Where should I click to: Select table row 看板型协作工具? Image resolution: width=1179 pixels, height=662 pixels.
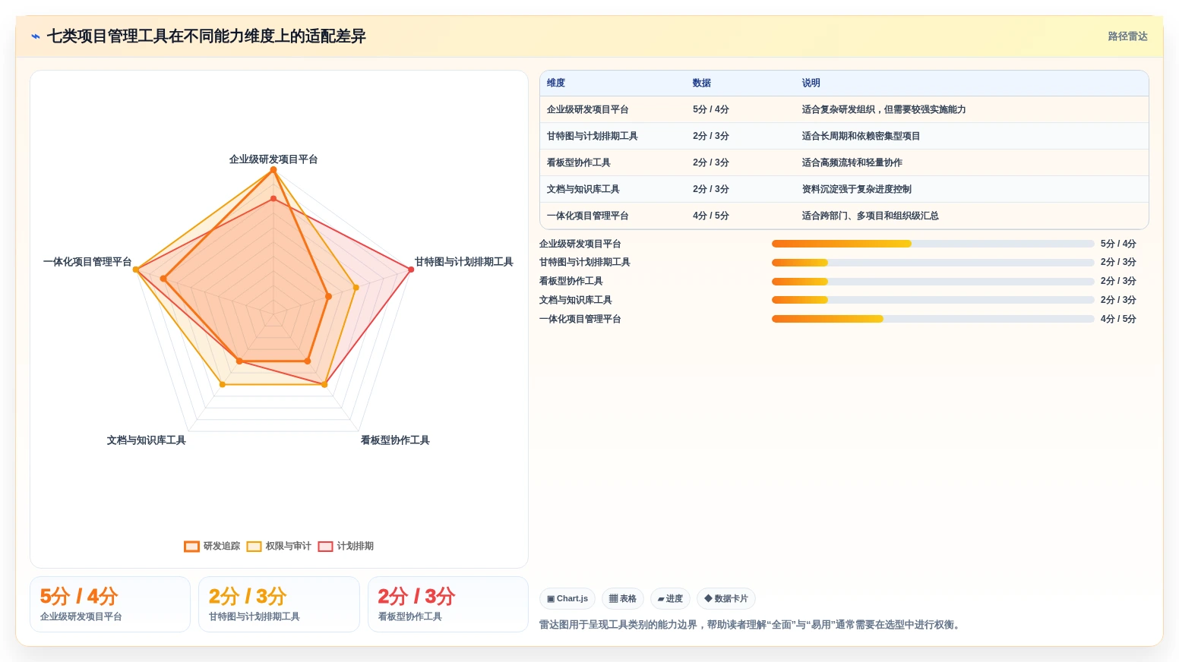pyautogui.click(x=844, y=162)
